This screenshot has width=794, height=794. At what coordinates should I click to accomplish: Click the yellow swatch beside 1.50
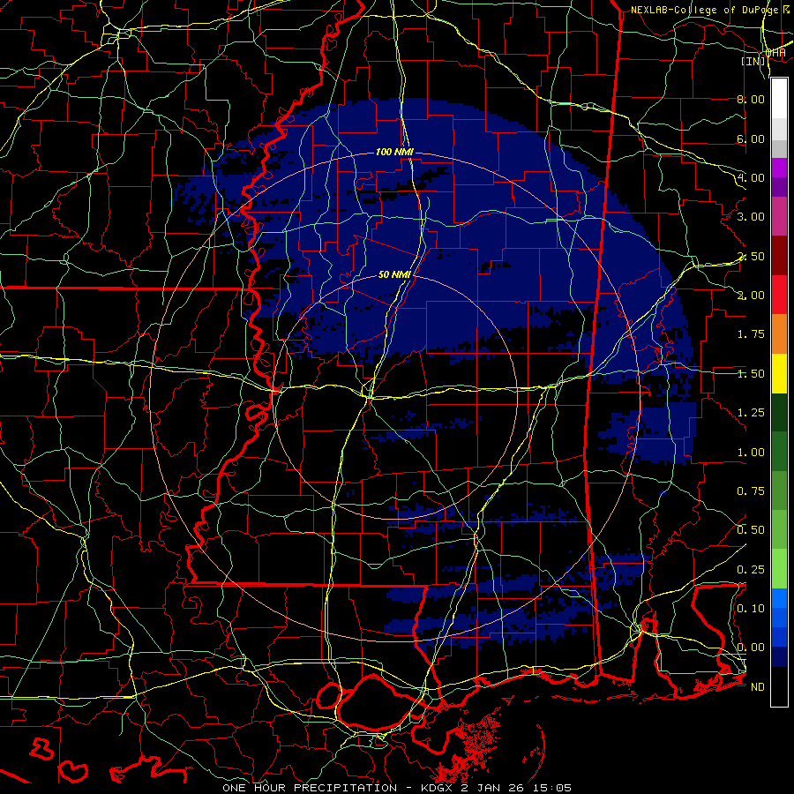coord(779,373)
